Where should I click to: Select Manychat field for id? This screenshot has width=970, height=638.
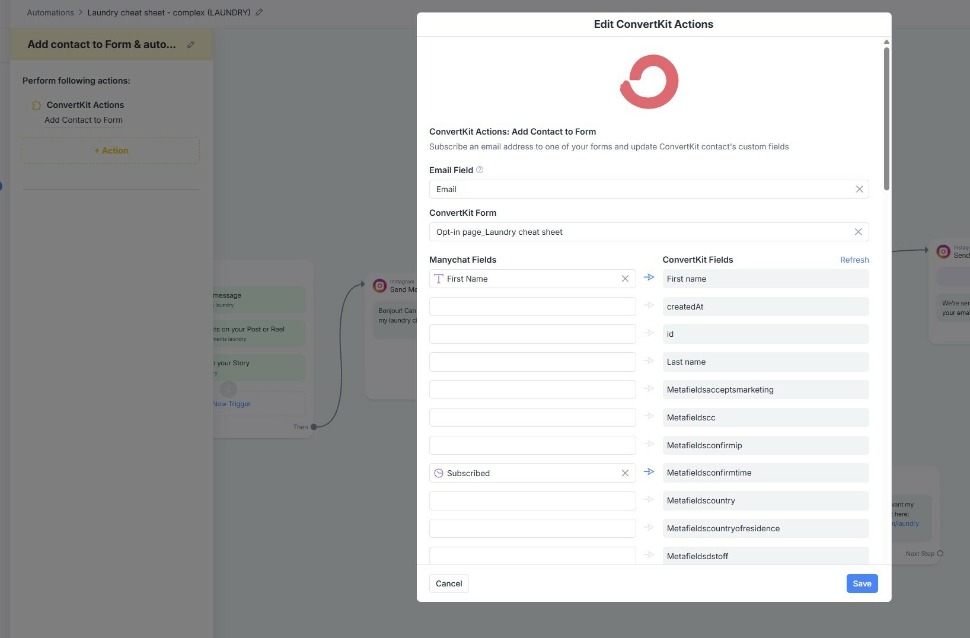[532, 334]
